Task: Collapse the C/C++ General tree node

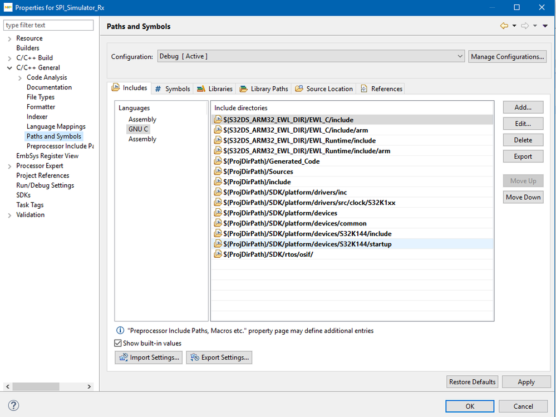Action: (x=9, y=68)
